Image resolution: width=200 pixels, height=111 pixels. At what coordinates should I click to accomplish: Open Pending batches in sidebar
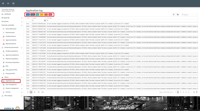click(11, 36)
